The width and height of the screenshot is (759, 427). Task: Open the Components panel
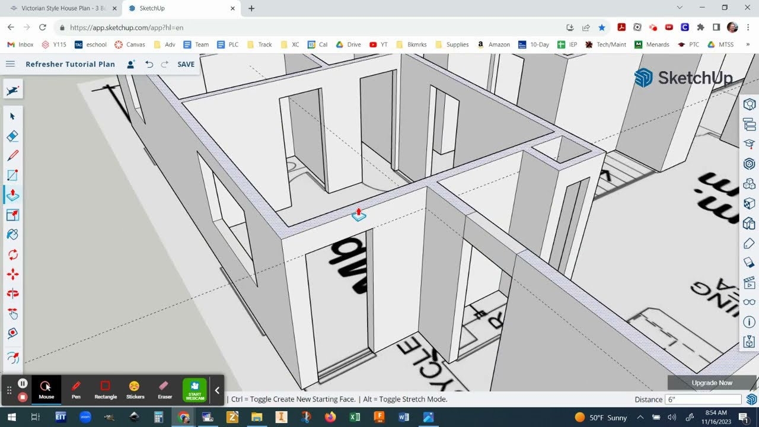coord(749,184)
